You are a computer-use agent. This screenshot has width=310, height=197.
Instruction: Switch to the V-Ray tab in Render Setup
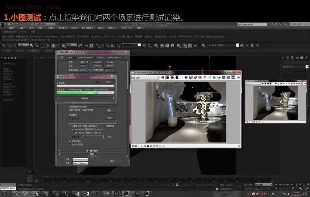70,57
